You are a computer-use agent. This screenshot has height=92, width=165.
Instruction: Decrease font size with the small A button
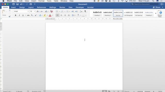tap(42, 11)
